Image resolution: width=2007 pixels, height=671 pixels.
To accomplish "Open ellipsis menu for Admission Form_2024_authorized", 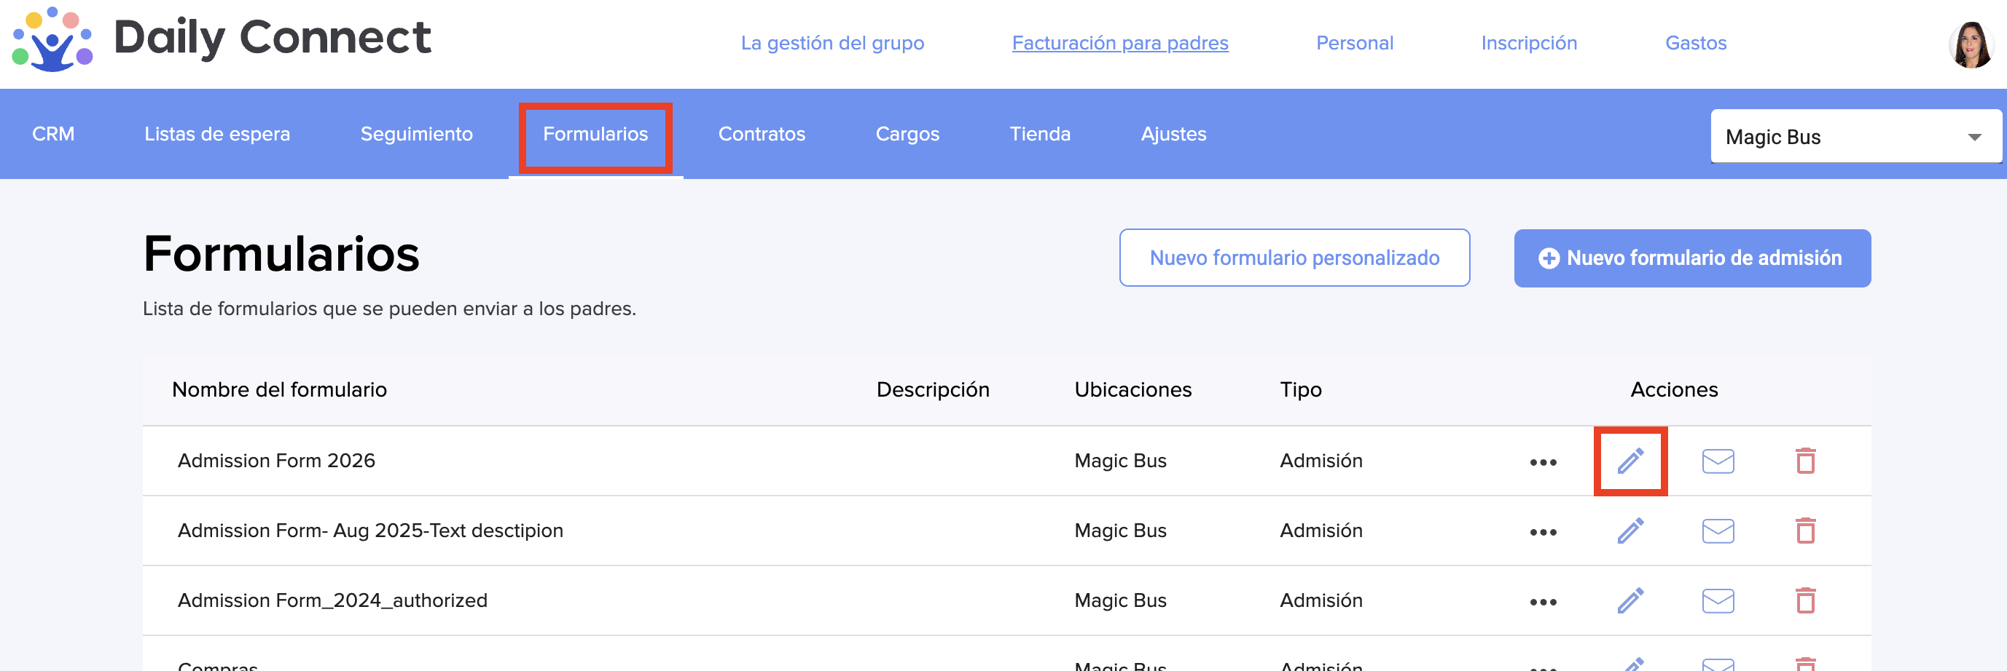I will pos(1543,602).
